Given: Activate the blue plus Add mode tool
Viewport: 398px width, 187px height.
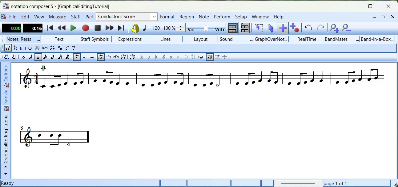Looking at the screenshot, I should coord(283,28).
